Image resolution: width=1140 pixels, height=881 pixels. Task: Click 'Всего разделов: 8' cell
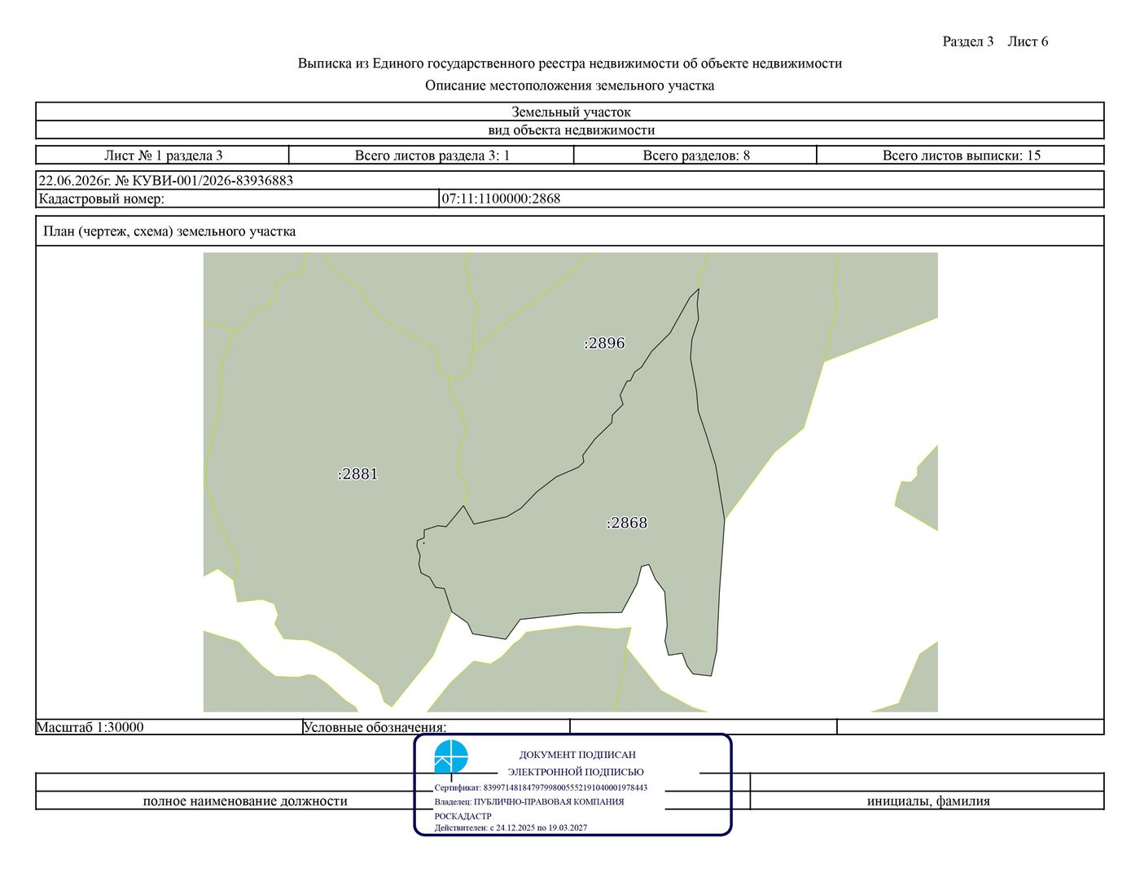(x=695, y=155)
